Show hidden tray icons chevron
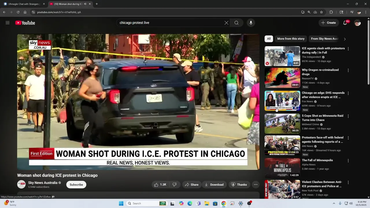 tap(334, 203)
